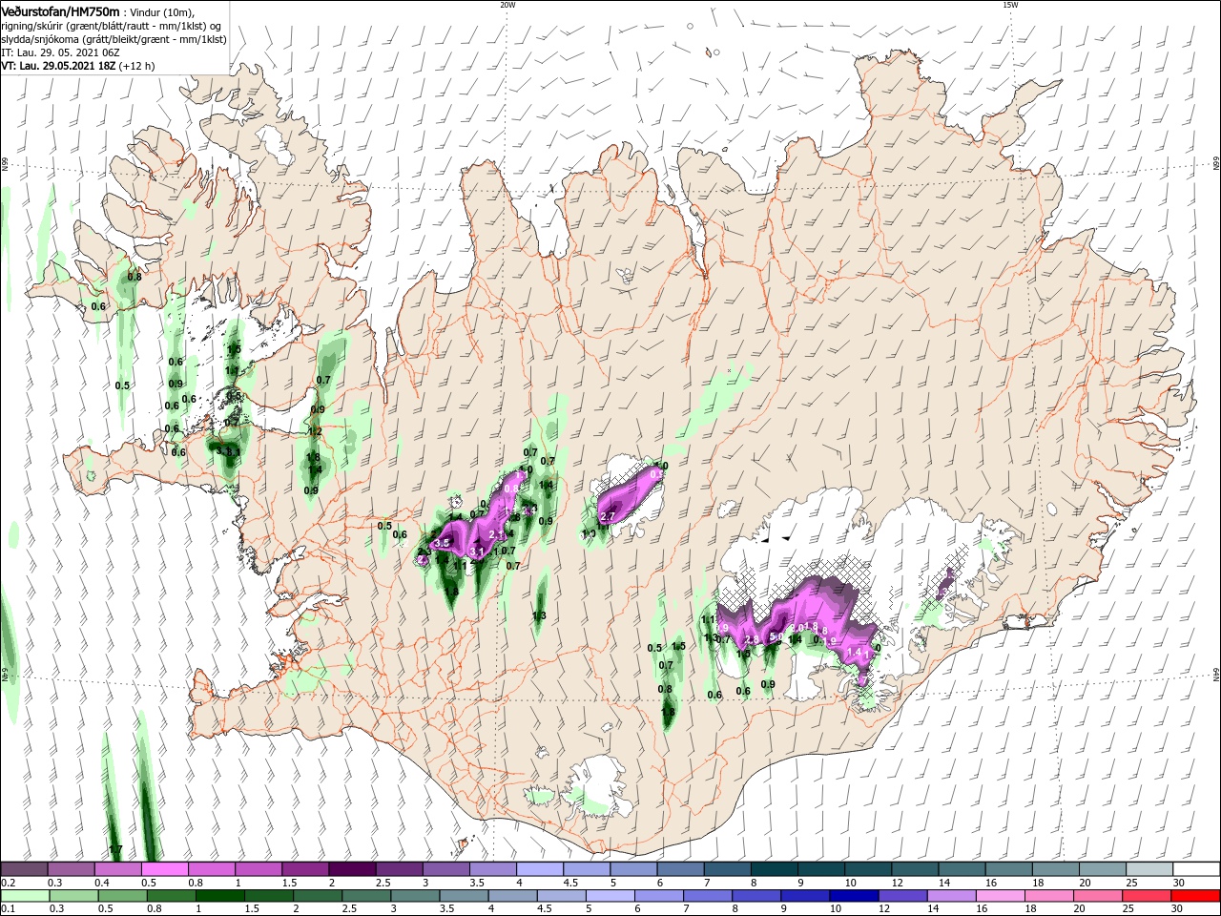Click the '20W' longitude label
Viewport: 1221px width, 916px height.
pyautogui.click(x=507, y=5)
